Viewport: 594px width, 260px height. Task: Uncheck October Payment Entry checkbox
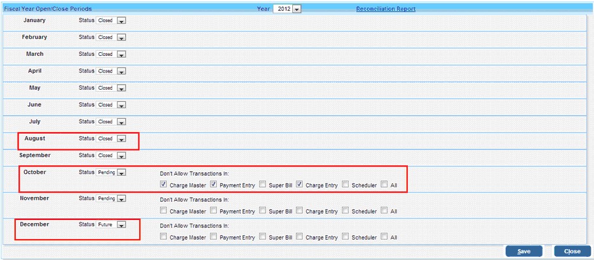[213, 185]
